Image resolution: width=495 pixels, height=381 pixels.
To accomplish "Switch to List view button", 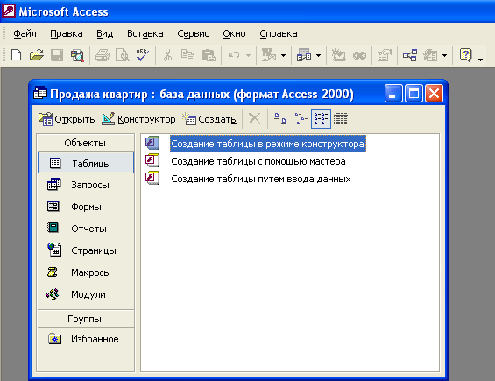I will pos(321,119).
